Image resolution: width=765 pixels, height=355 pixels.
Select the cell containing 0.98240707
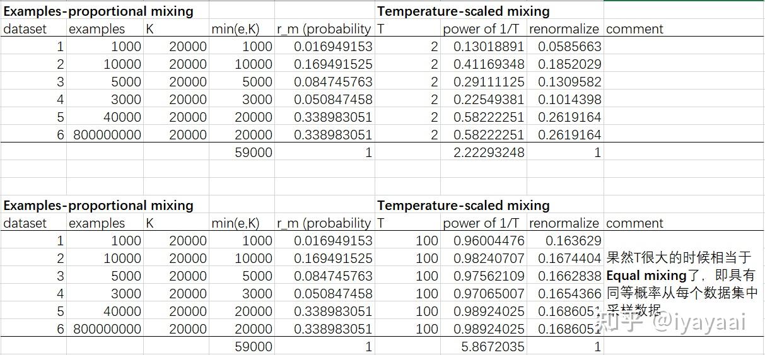488,259
